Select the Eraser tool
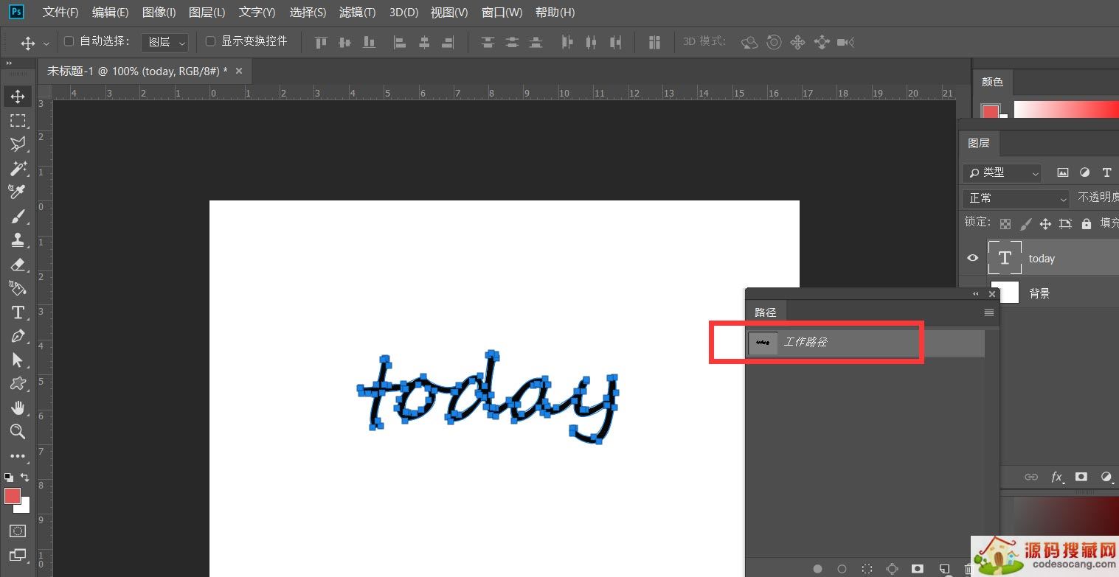 (18, 264)
